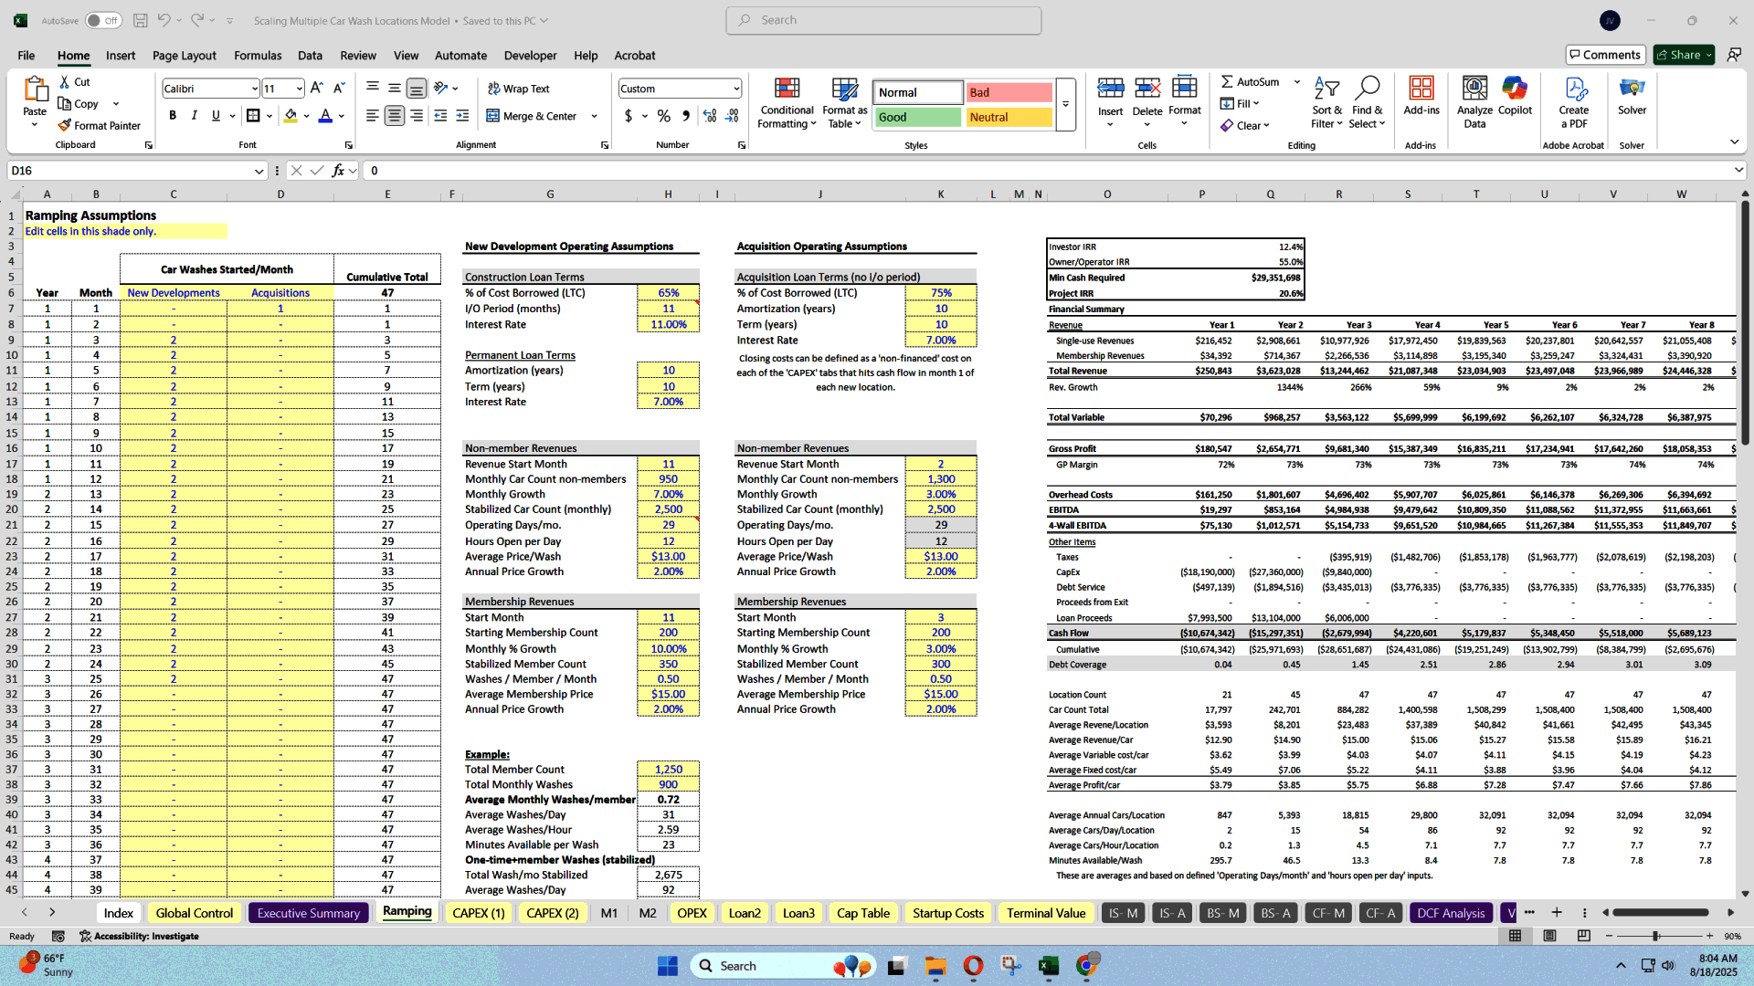Apply the red Font Color
This screenshot has width=1754, height=986.
pyautogui.click(x=325, y=115)
